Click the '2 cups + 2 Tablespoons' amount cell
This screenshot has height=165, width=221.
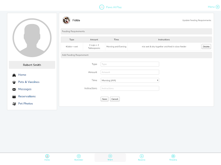94,46
